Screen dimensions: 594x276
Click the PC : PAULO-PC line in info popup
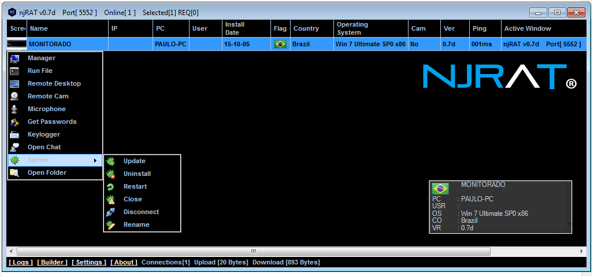463,199
